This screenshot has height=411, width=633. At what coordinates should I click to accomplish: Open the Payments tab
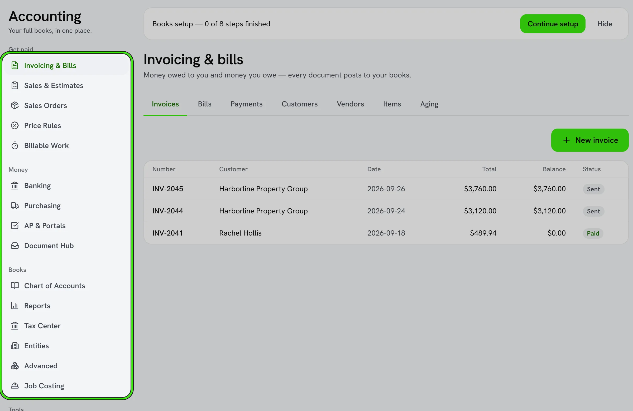246,104
